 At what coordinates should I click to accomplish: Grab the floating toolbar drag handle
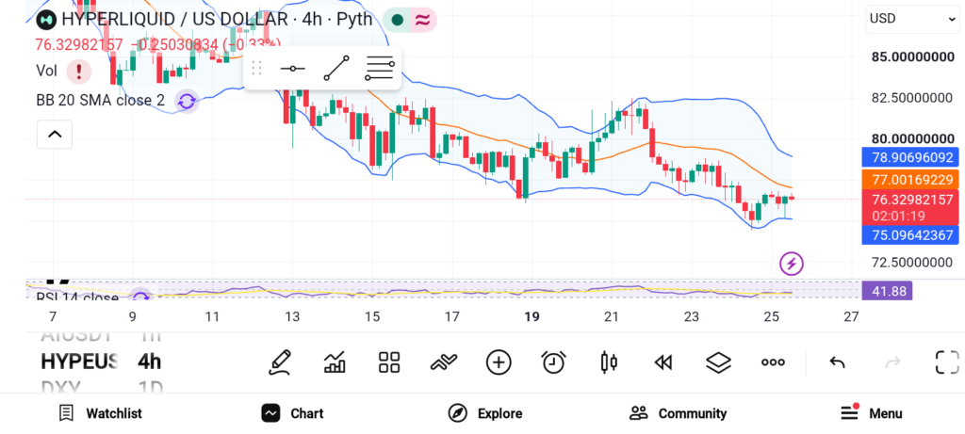(256, 68)
